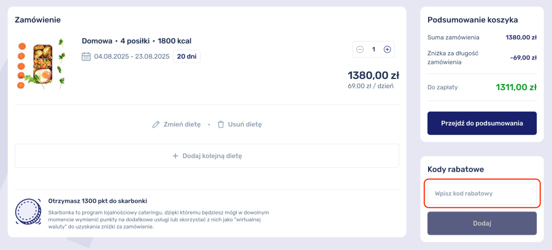Focus the Wpisz kod rabatowy field

[482, 194]
